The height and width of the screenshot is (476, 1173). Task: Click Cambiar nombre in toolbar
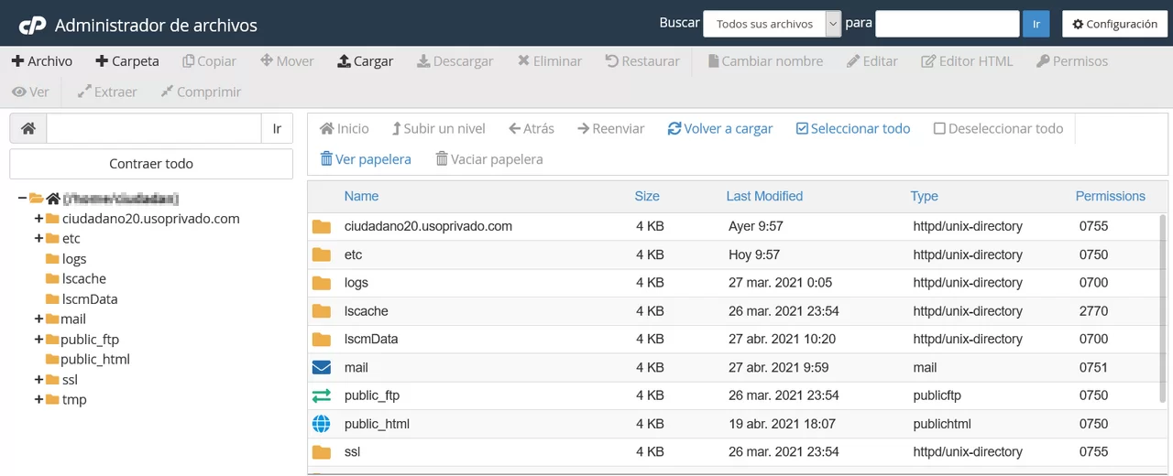tap(765, 61)
